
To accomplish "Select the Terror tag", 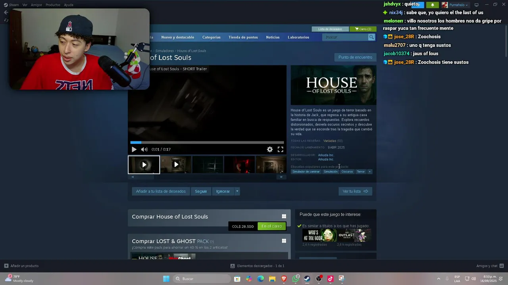I will coord(361,172).
